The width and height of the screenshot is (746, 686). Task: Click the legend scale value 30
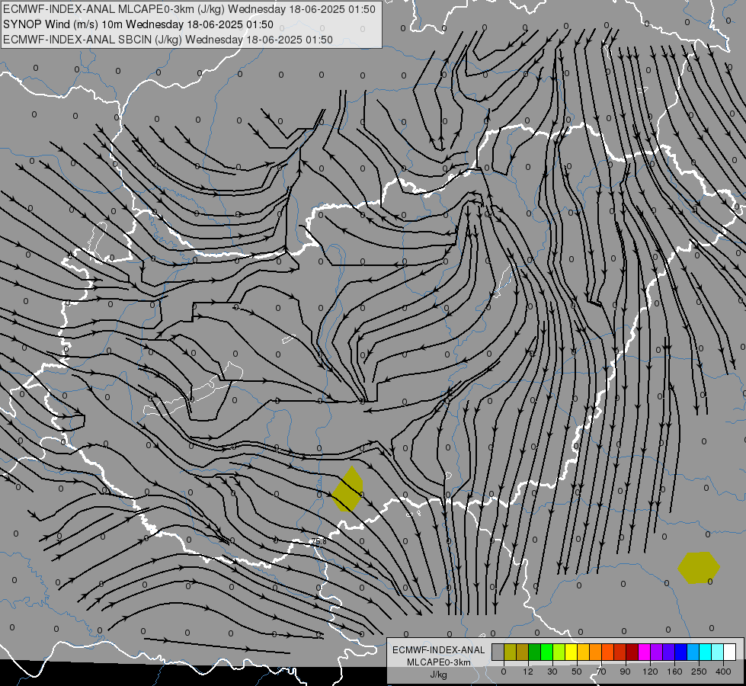[552, 672]
